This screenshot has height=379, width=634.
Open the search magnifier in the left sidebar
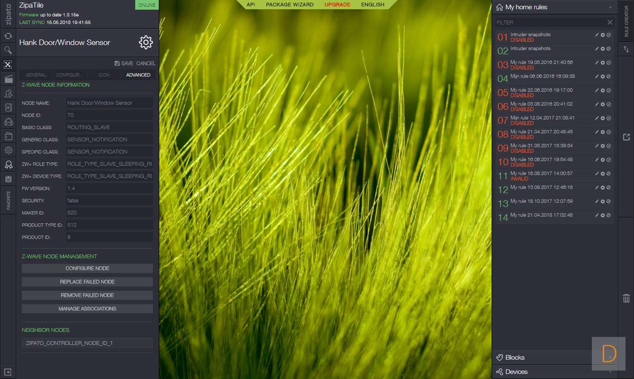[x=8, y=50]
